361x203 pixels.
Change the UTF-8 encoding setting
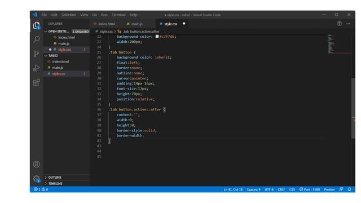pyautogui.click(x=269, y=189)
